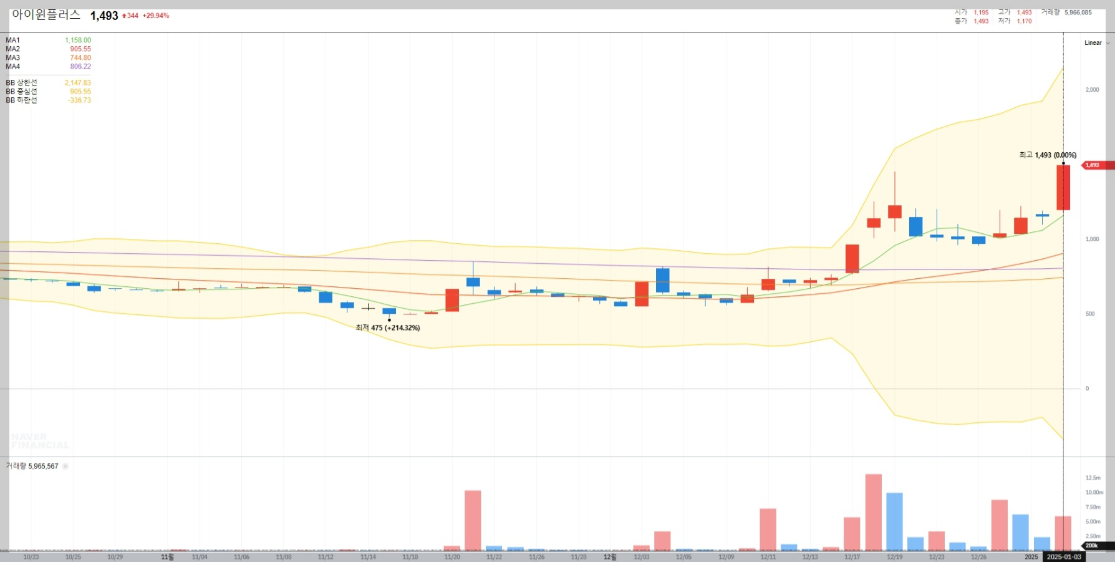This screenshot has width=1115, height=562.
Task: Click the 2025-01-03 crosshair date label
Action: coord(1064,556)
